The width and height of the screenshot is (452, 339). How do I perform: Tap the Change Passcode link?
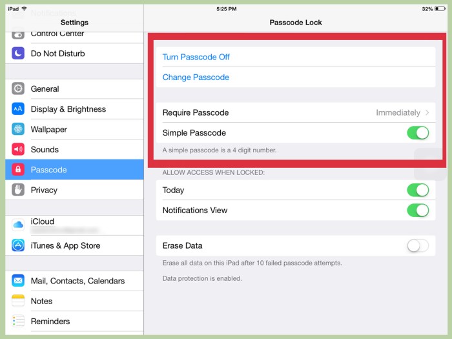pyautogui.click(x=196, y=77)
